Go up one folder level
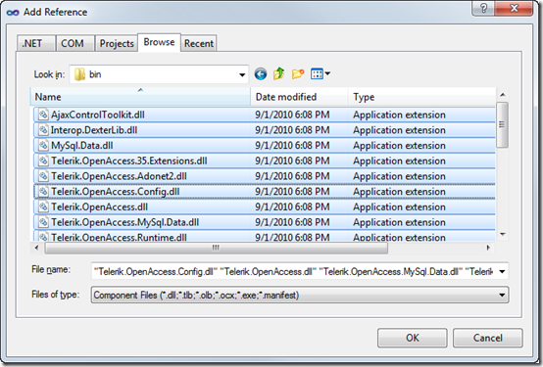Viewport: 543px width, 367px height. pyautogui.click(x=279, y=73)
